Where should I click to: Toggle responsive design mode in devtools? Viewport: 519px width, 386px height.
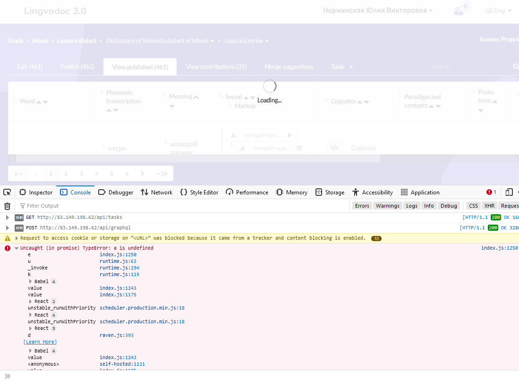509,192
